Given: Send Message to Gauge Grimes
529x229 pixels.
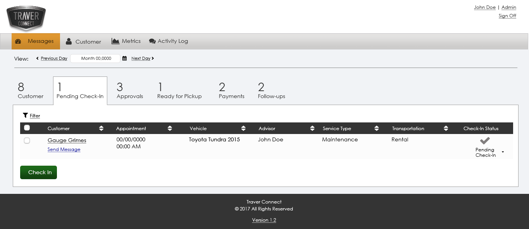Looking at the screenshot, I should [x=64, y=149].
